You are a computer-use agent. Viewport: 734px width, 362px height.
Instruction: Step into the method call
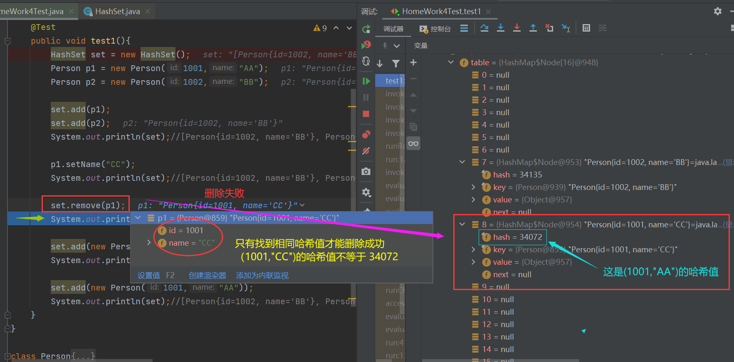(x=501, y=28)
